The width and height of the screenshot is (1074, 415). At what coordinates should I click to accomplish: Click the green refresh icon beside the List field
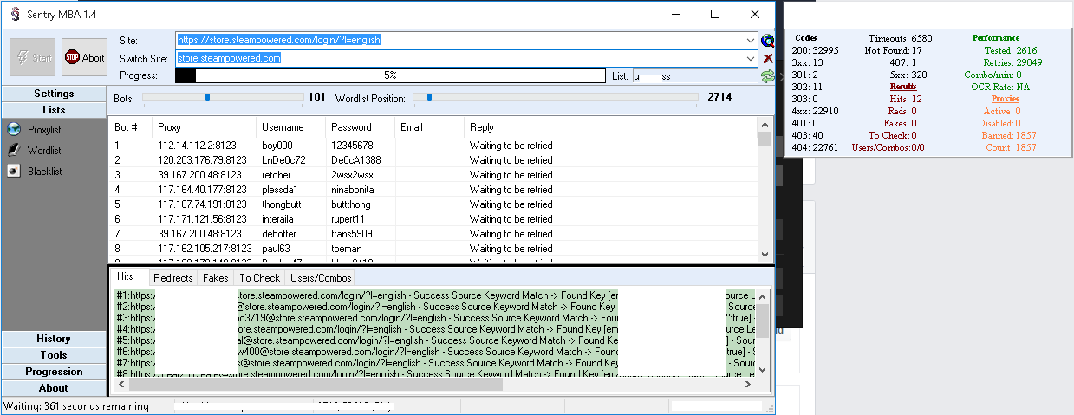pos(767,76)
